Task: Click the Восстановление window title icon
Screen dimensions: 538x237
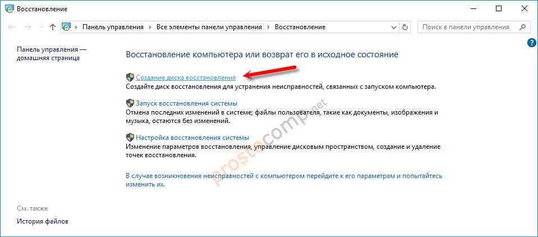Action: click(10, 10)
